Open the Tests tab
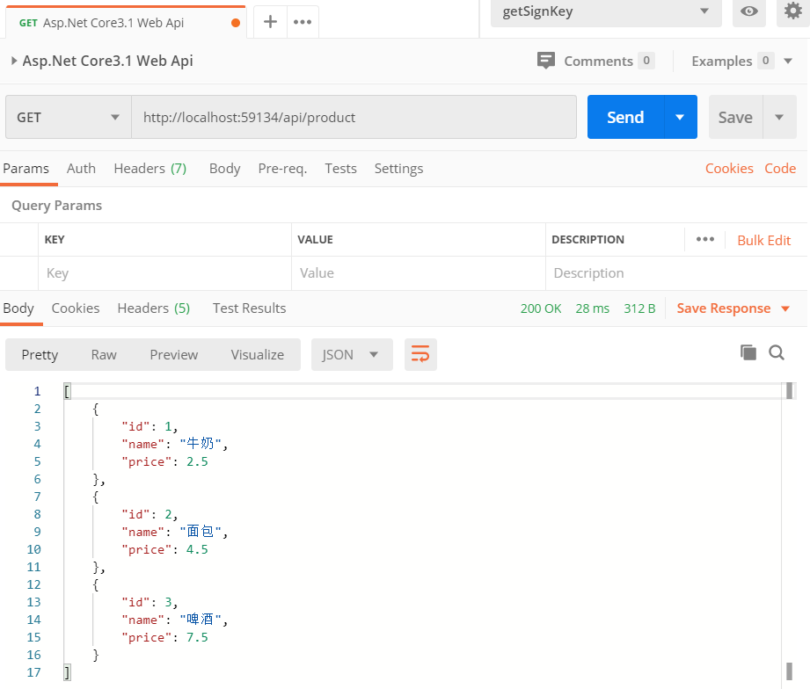The image size is (810, 689). coord(340,168)
